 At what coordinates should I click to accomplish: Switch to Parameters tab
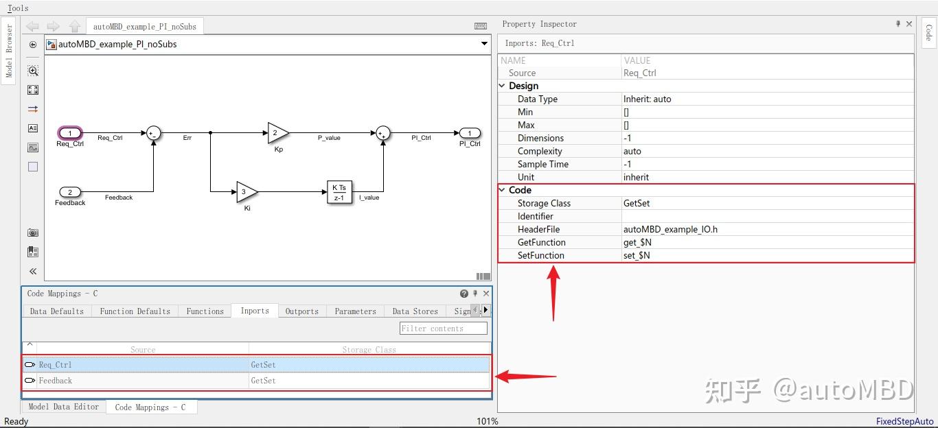(x=356, y=311)
